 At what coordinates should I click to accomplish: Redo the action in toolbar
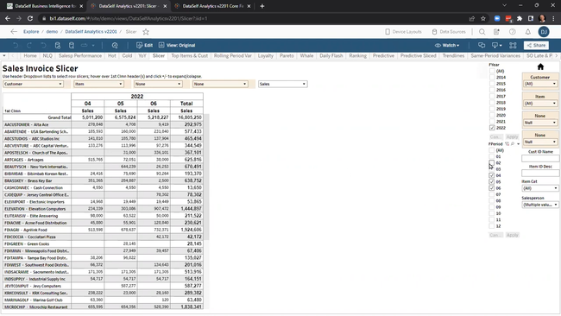pyautogui.click(x=29, y=46)
